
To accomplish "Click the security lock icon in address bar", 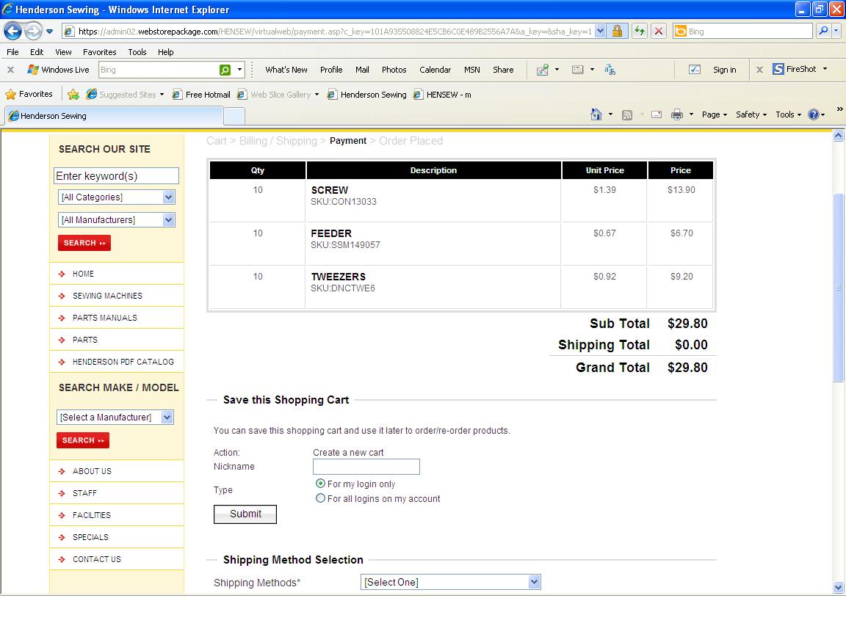I will point(617,32).
